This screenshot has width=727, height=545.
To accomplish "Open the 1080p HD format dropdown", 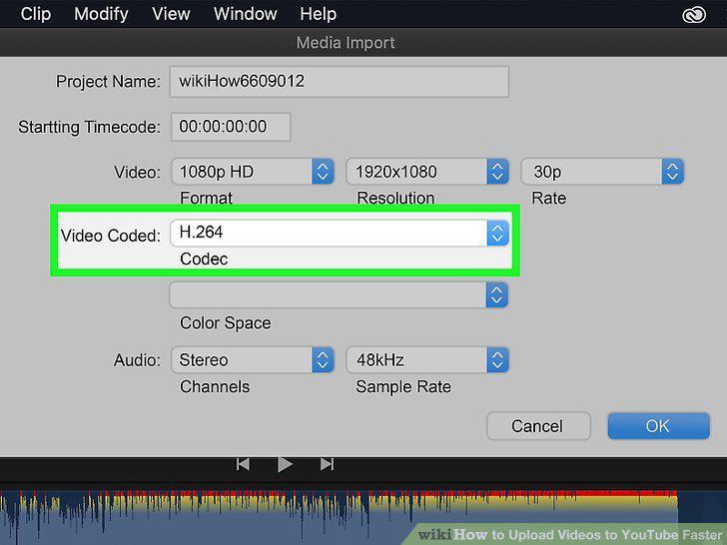I will (x=253, y=172).
